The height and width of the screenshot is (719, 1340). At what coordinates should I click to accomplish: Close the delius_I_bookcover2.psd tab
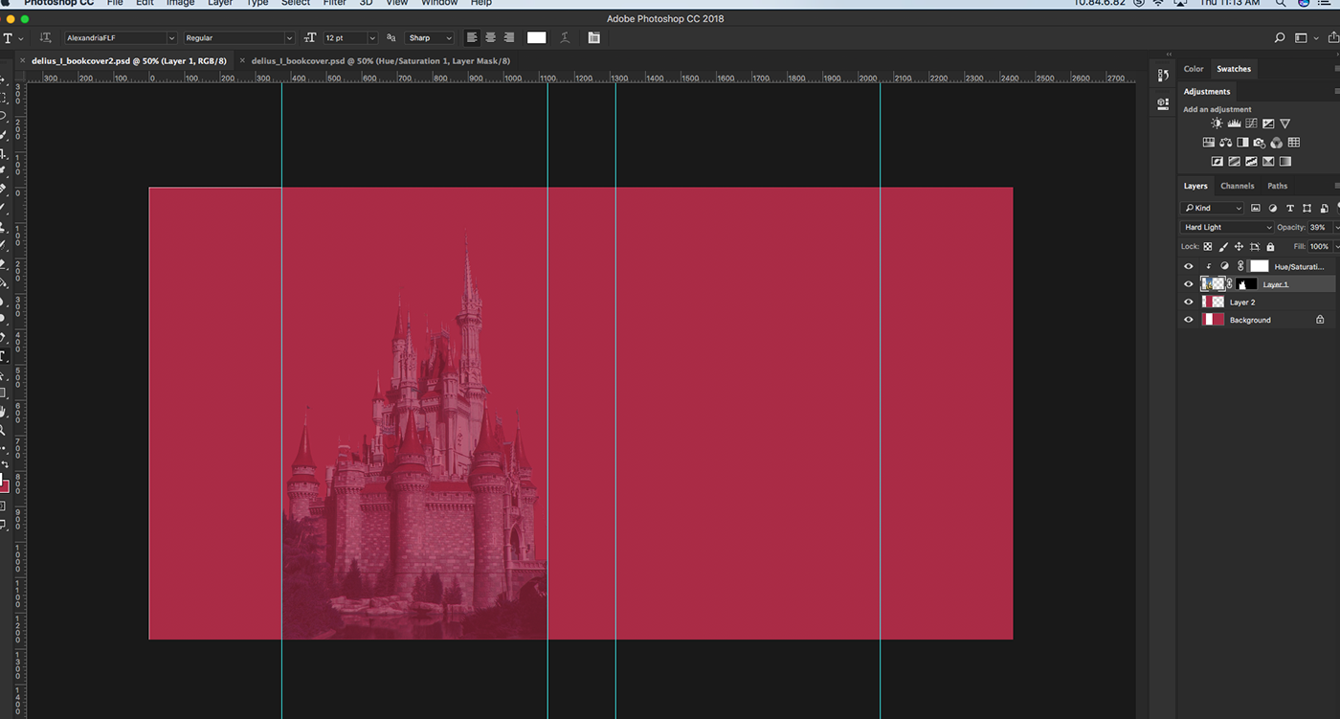[x=24, y=60]
